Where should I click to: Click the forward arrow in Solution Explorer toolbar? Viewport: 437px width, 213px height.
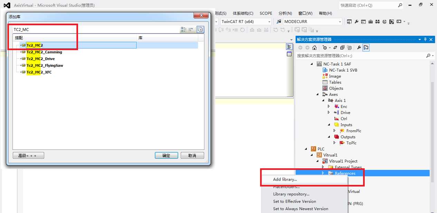307,48
